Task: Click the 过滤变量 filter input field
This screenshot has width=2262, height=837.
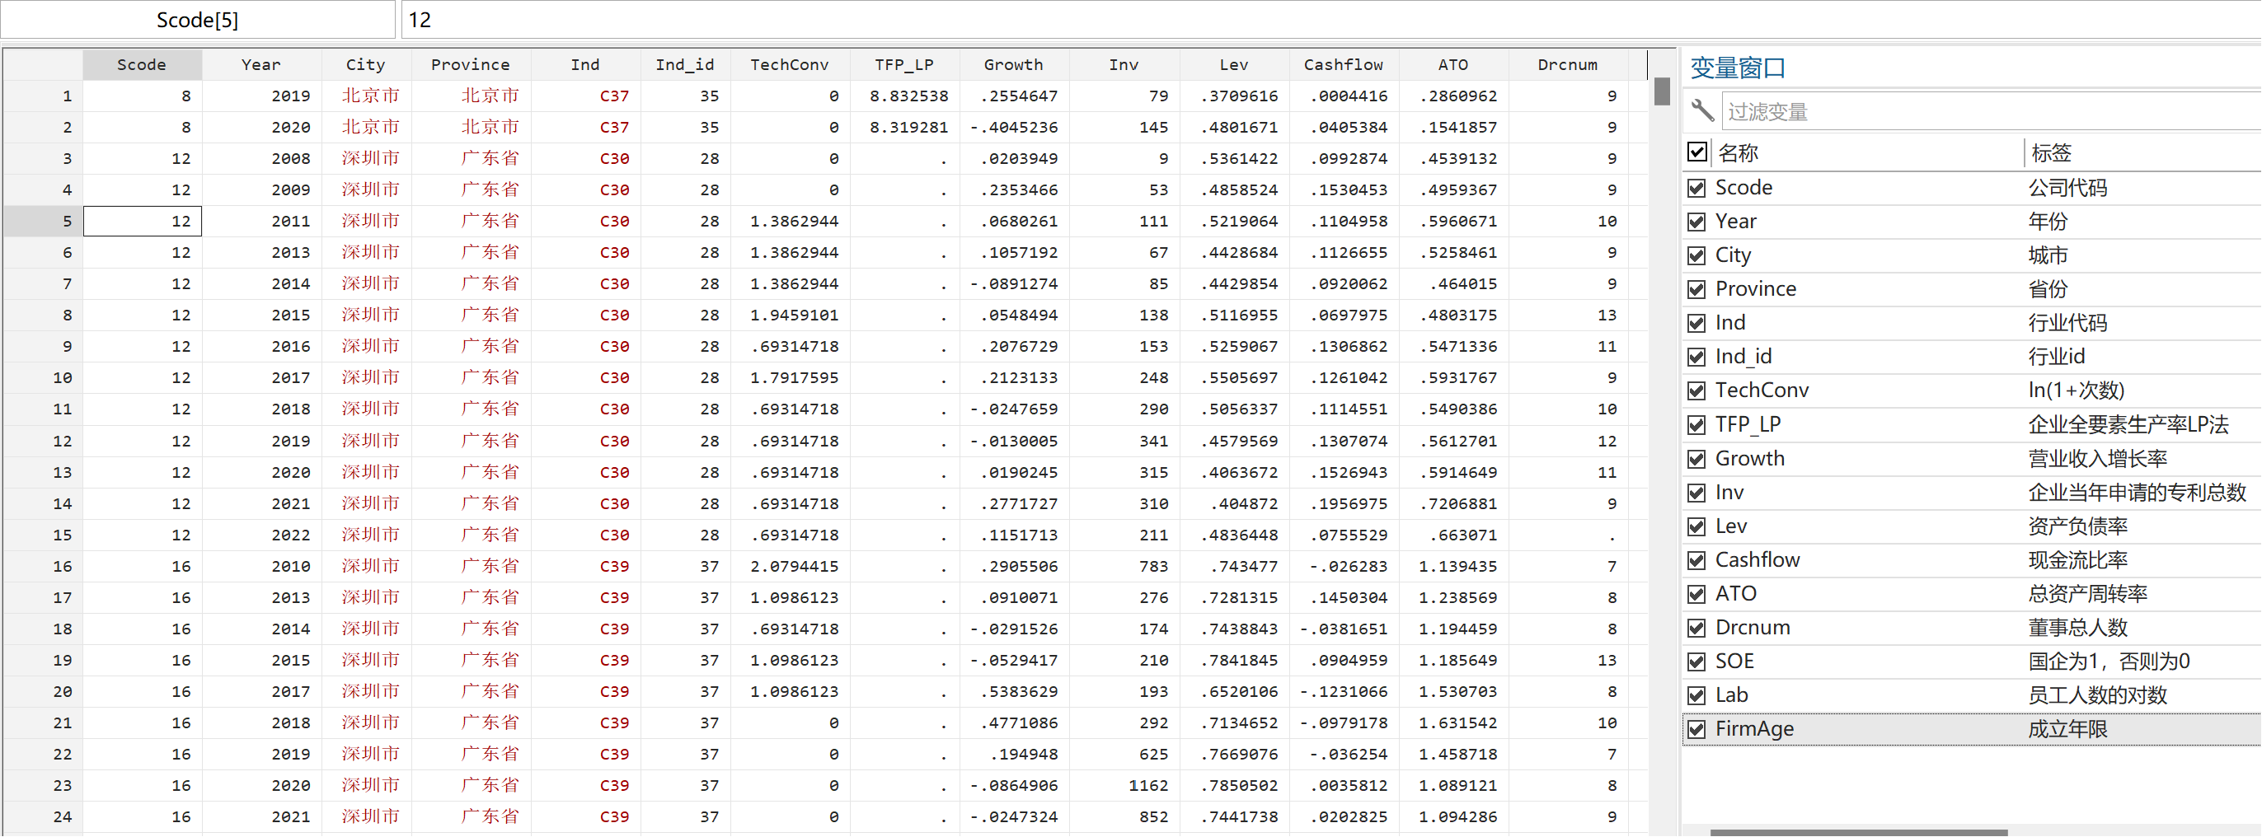Action: (1990, 111)
